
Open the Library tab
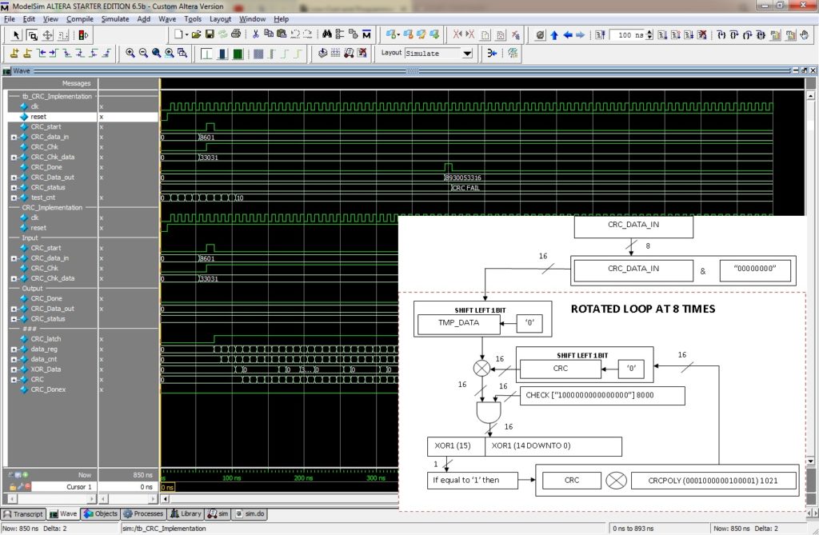[186, 513]
